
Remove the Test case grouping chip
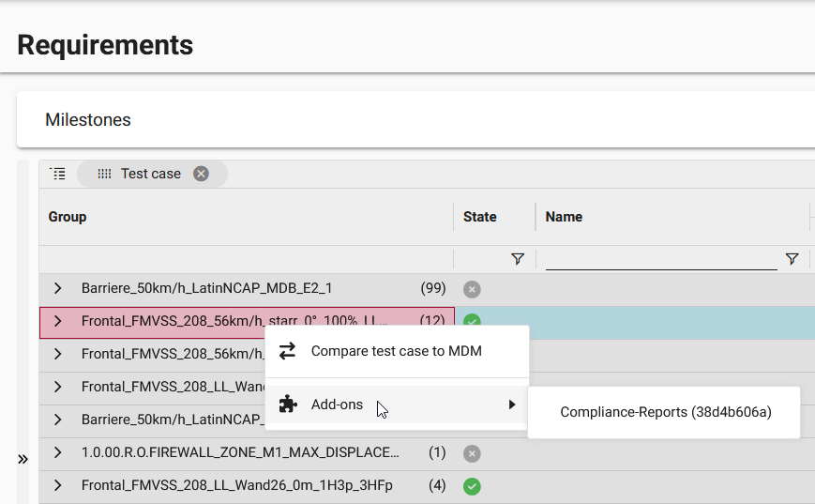[201, 174]
